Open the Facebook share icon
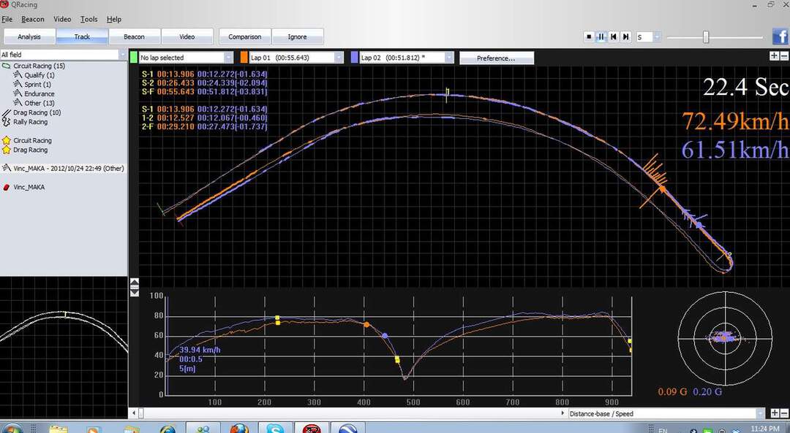Screen dimensions: 790x433 (x=780, y=37)
